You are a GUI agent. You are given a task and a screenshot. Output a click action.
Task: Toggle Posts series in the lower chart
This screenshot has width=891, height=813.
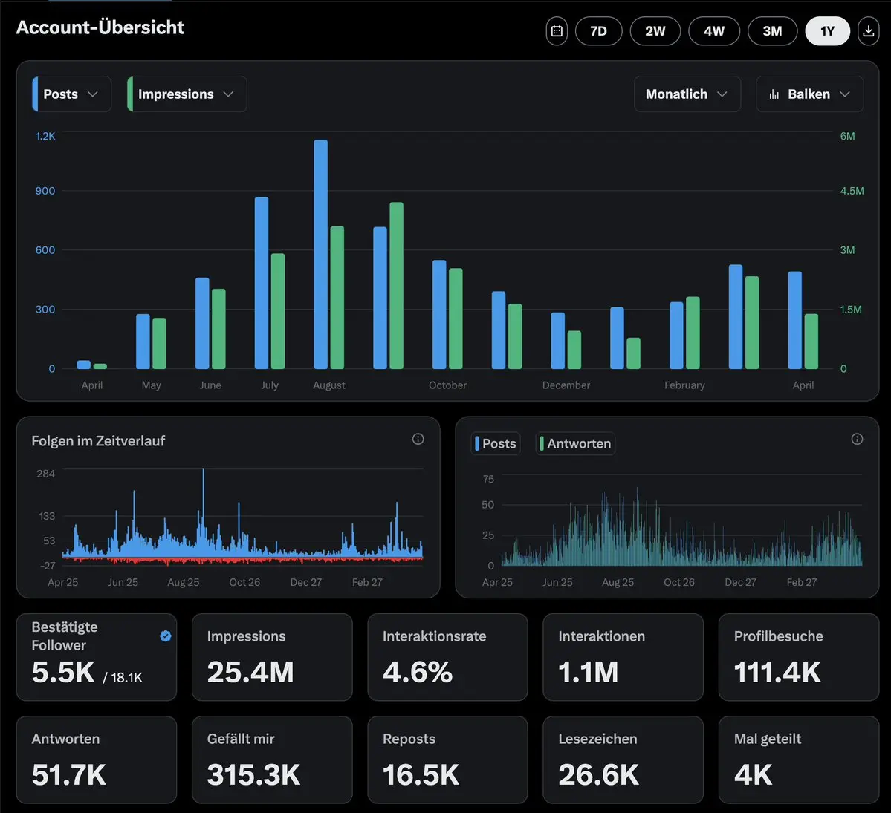[496, 443]
